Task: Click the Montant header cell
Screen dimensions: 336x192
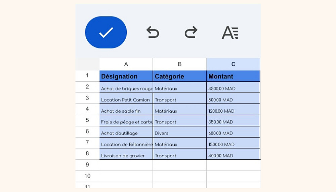Action: click(x=233, y=76)
